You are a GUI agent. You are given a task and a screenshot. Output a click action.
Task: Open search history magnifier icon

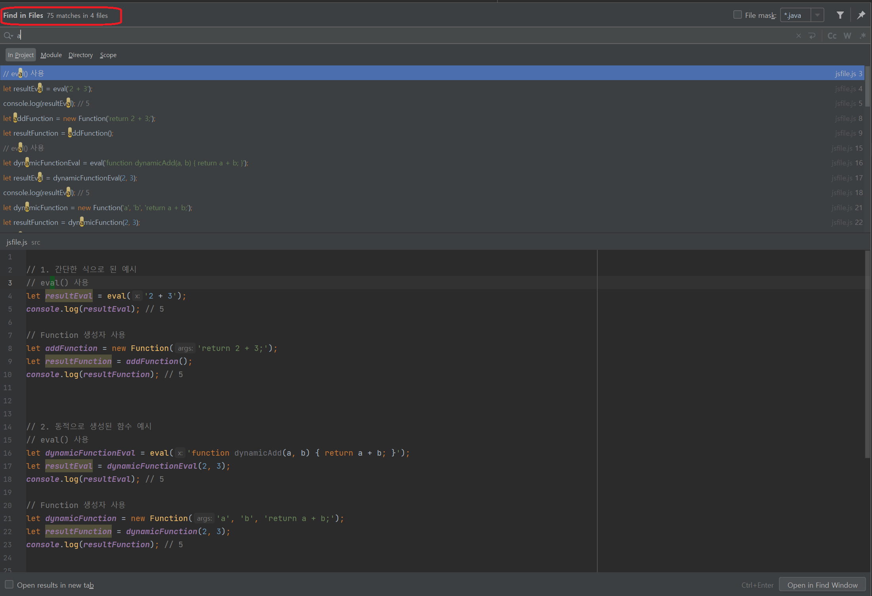(x=8, y=36)
